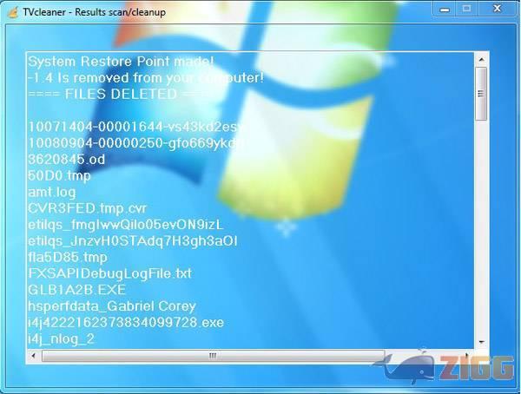This screenshot has height=394, width=521.
Task: Click the GLB1A2B.EXE entry
Action: [x=76, y=290]
